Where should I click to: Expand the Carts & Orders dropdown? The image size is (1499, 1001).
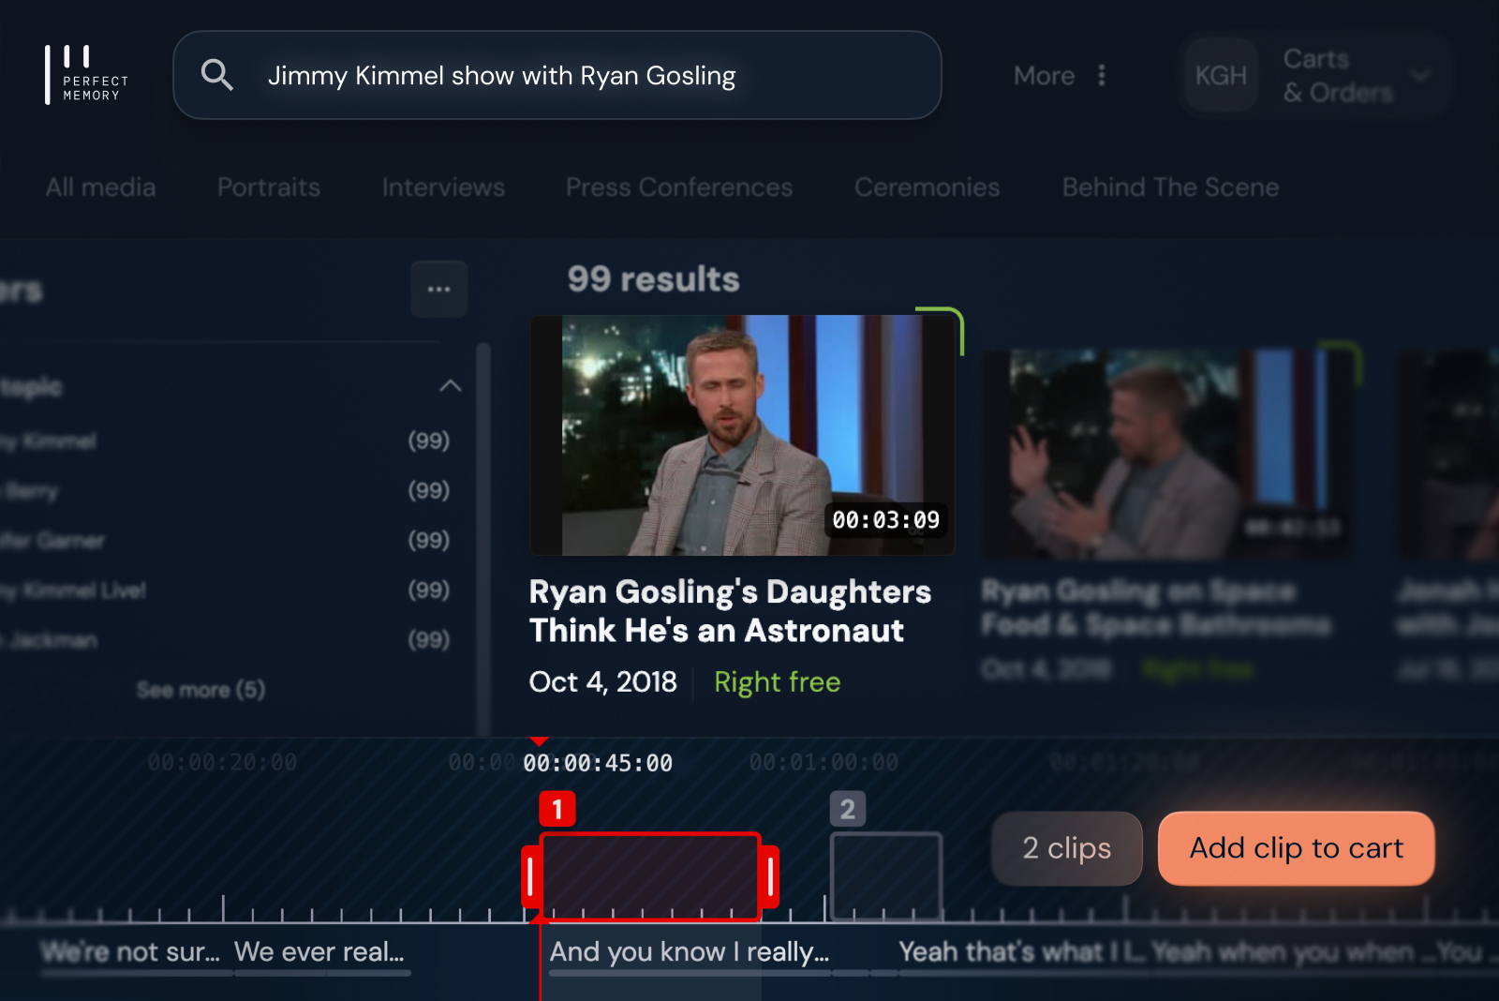[1420, 75]
